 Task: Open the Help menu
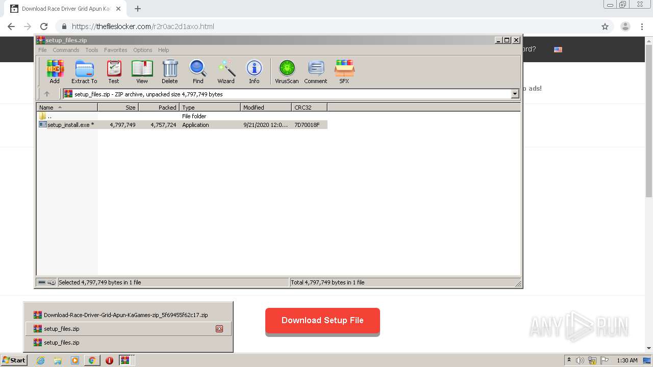click(163, 50)
